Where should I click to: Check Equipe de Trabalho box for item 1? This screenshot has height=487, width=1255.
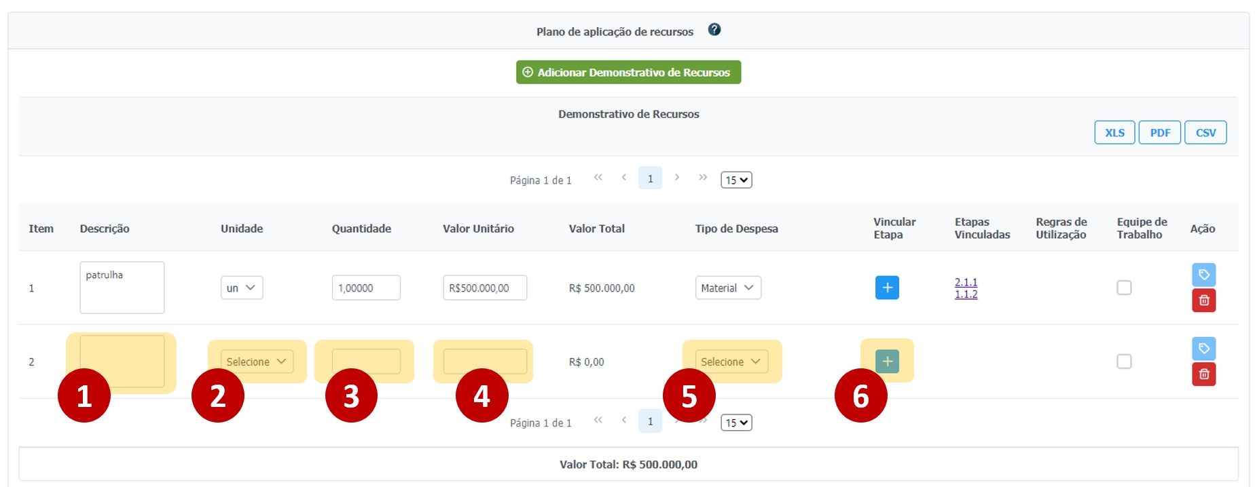click(1124, 288)
